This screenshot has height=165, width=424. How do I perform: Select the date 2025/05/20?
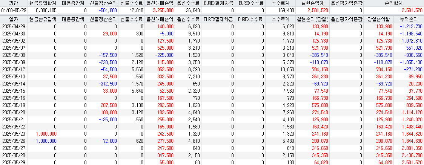tap(14, 112)
